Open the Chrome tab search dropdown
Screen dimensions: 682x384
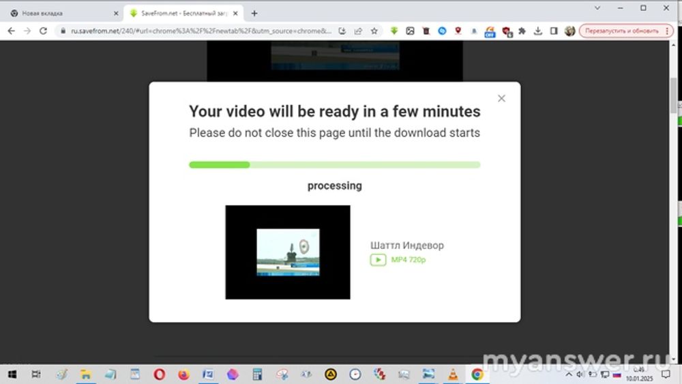597,8
